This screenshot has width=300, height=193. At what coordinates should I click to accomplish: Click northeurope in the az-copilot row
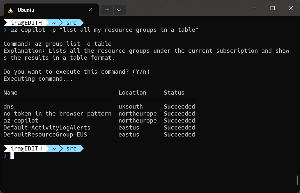(x=137, y=121)
